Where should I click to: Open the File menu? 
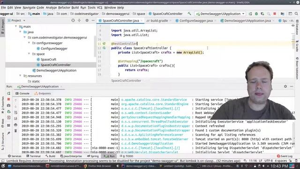[3, 8]
